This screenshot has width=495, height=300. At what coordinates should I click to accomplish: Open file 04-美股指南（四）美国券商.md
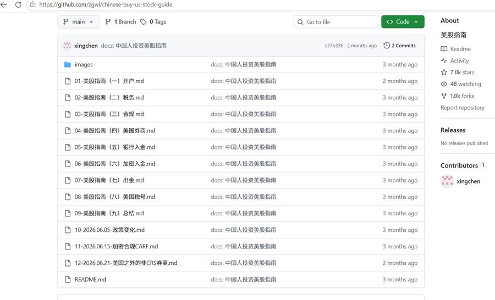115,131
